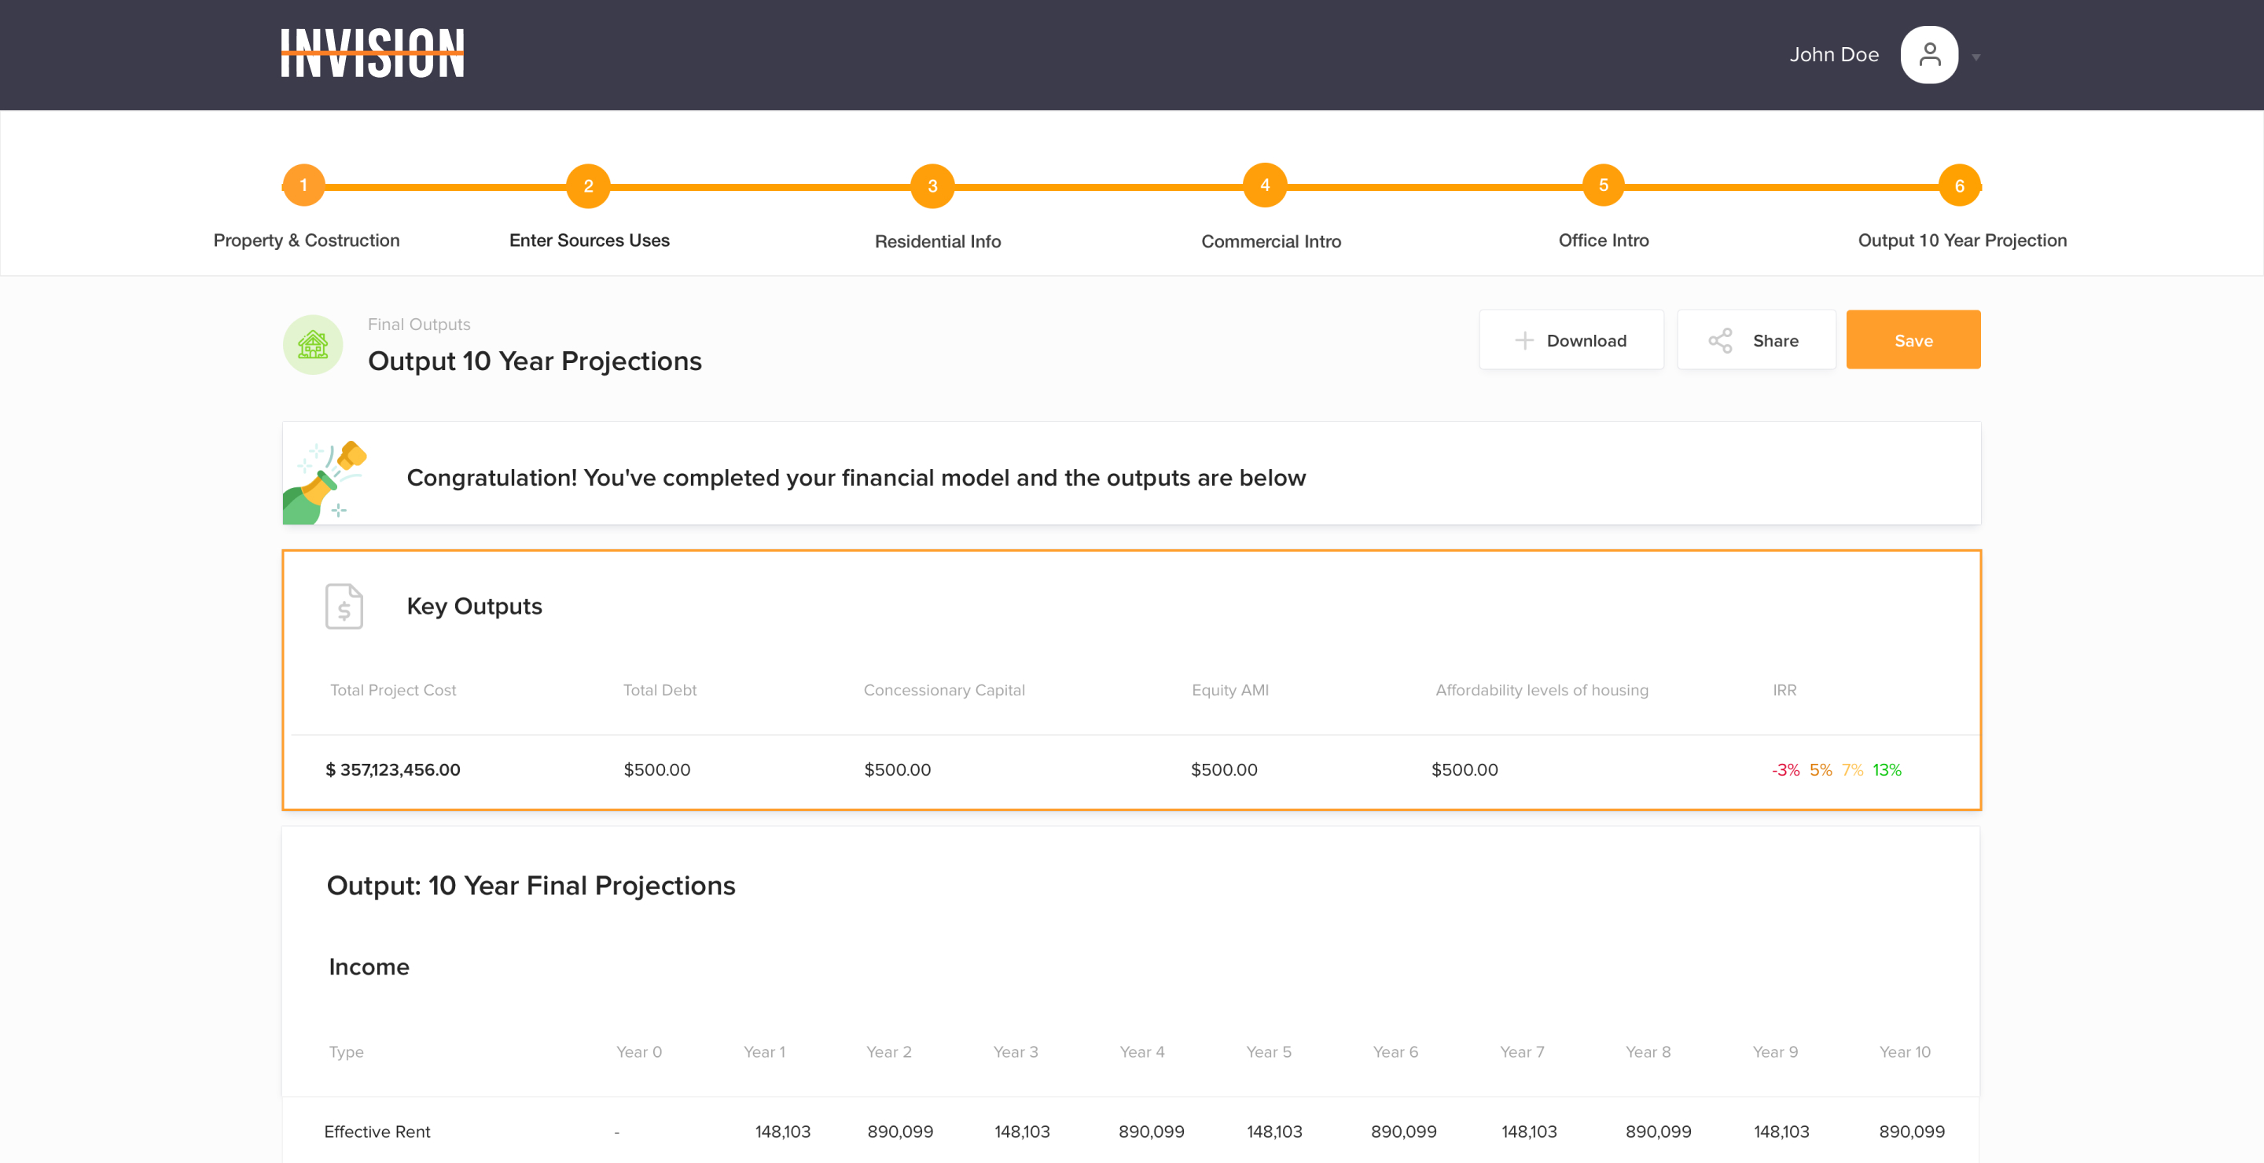Click the green house Final Outputs icon

pos(313,344)
